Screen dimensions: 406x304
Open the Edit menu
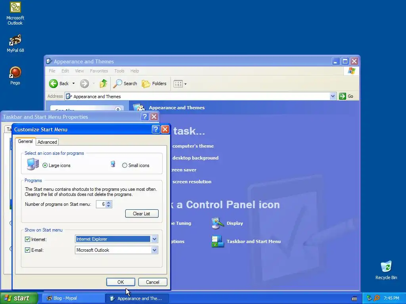point(65,71)
